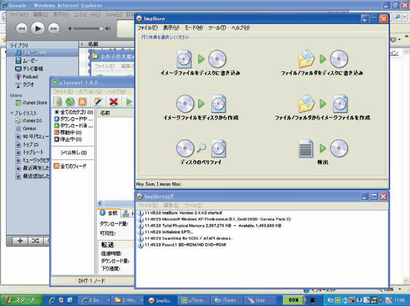Image resolution: width=410 pixels, height=306 pixels.
Task: Select iTunes DJ playlist
Action: (x=29, y=121)
